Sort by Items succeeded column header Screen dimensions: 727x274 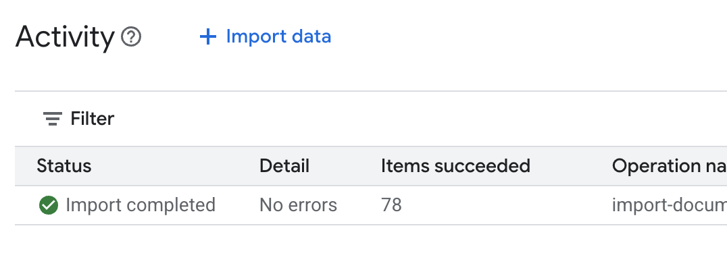455,166
